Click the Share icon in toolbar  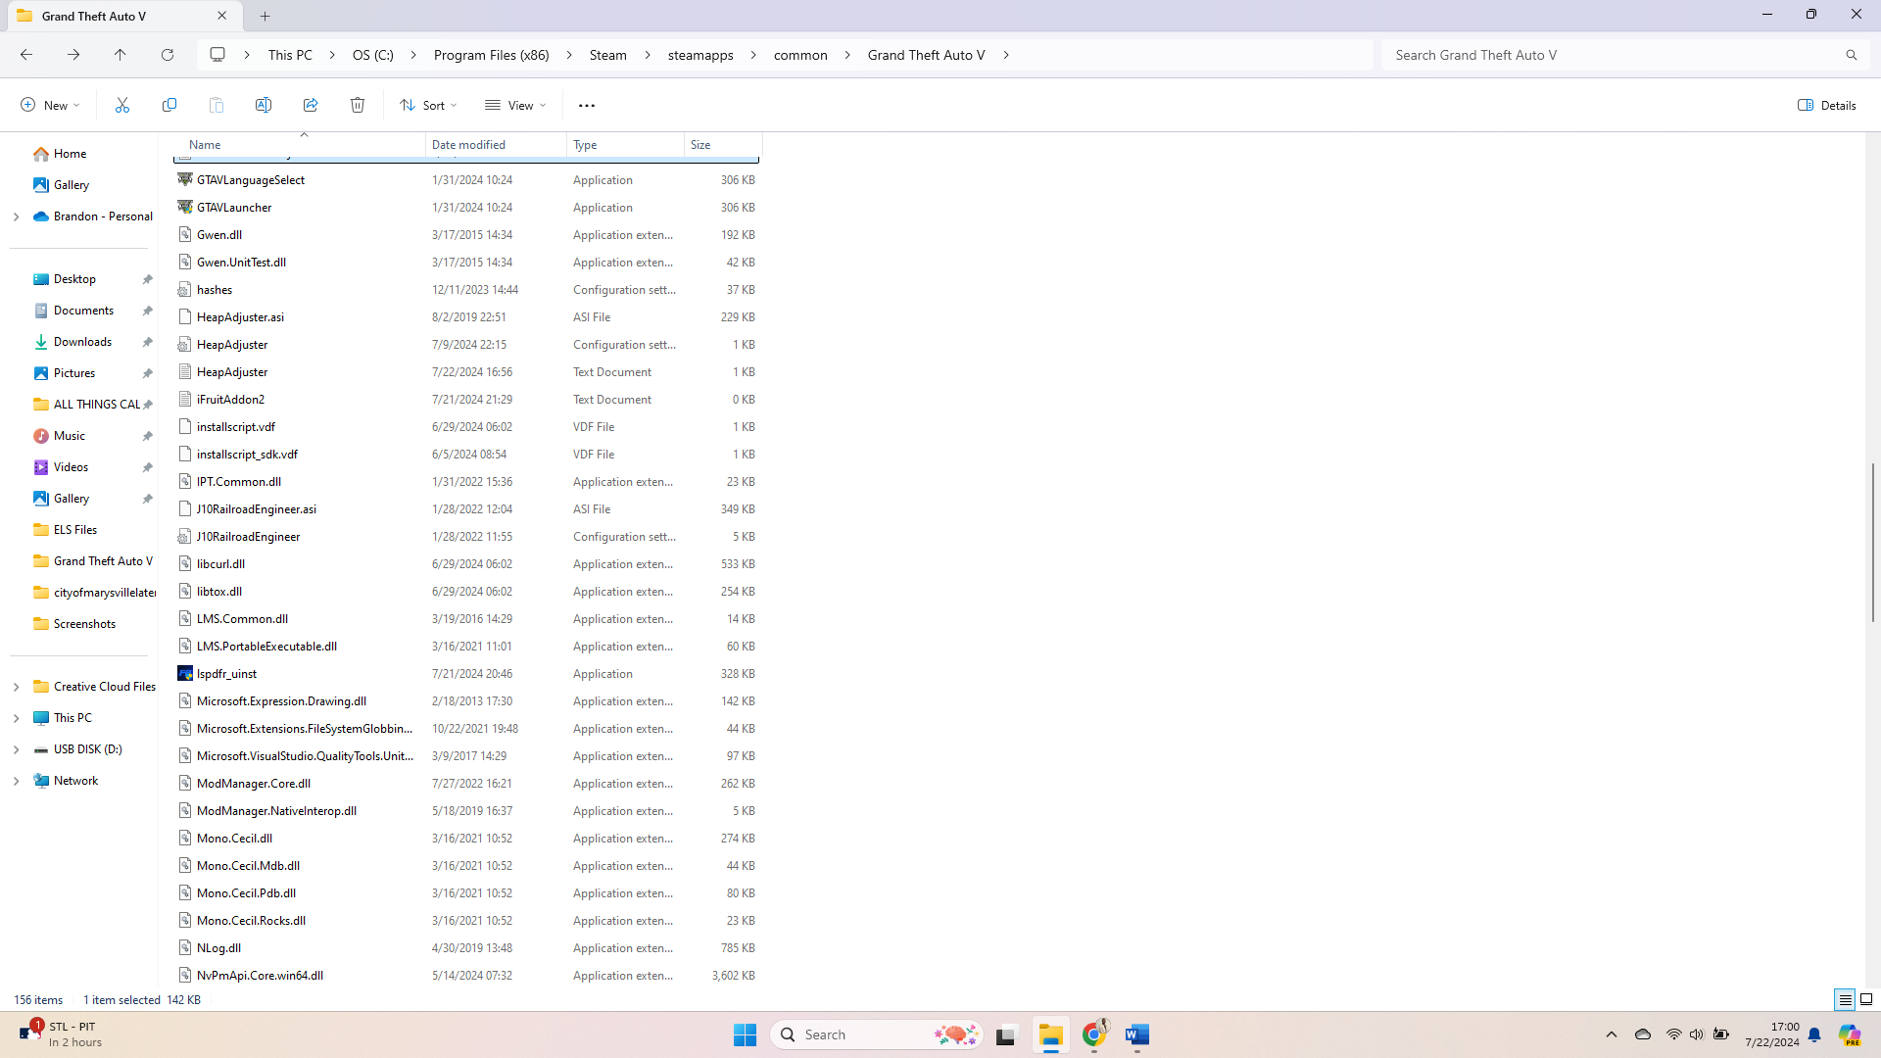pyautogui.click(x=311, y=105)
